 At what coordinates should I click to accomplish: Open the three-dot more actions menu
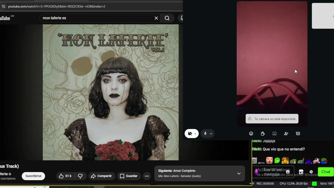point(147,176)
